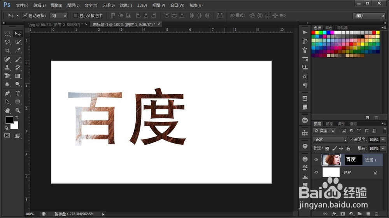Image resolution: width=389 pixels, height=218 pixels.
Task: Open the 类型 layer filter dropdown
Action: coord(324,130)
